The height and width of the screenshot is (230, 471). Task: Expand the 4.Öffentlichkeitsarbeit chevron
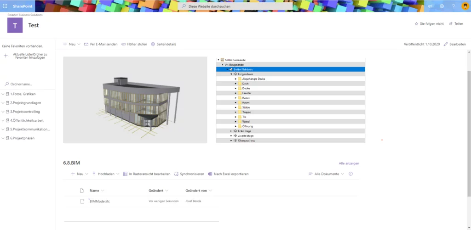[x=3, y=121]
